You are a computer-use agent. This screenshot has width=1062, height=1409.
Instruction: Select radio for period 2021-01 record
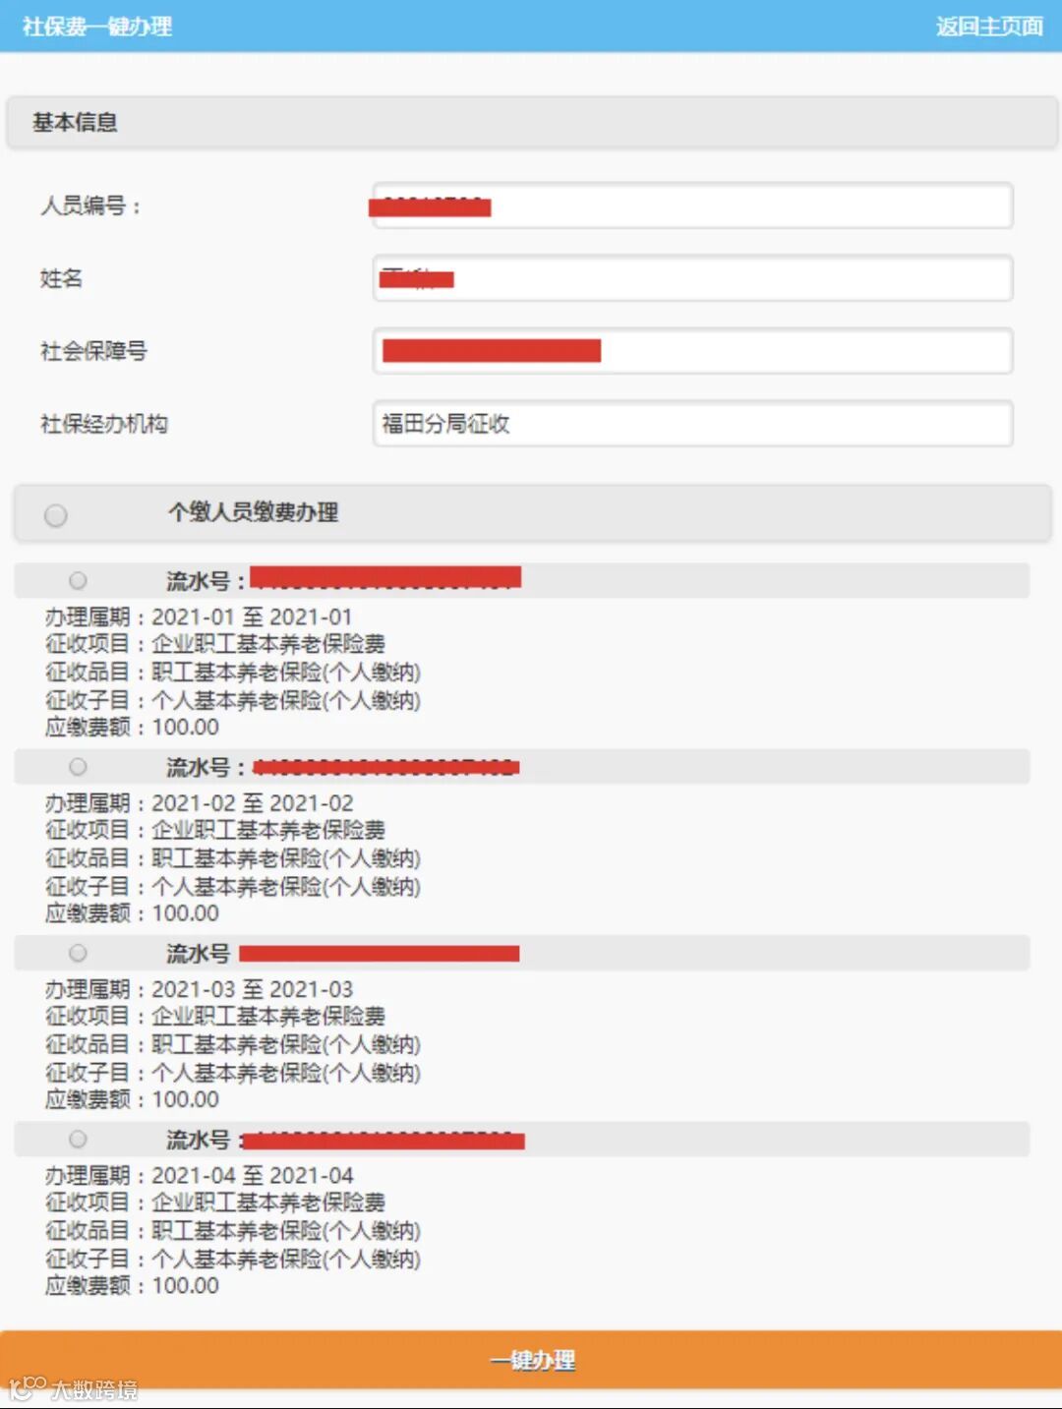pos(78,581)
